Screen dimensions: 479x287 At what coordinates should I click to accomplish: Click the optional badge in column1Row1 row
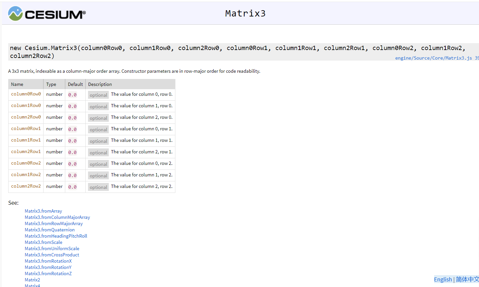98,141
